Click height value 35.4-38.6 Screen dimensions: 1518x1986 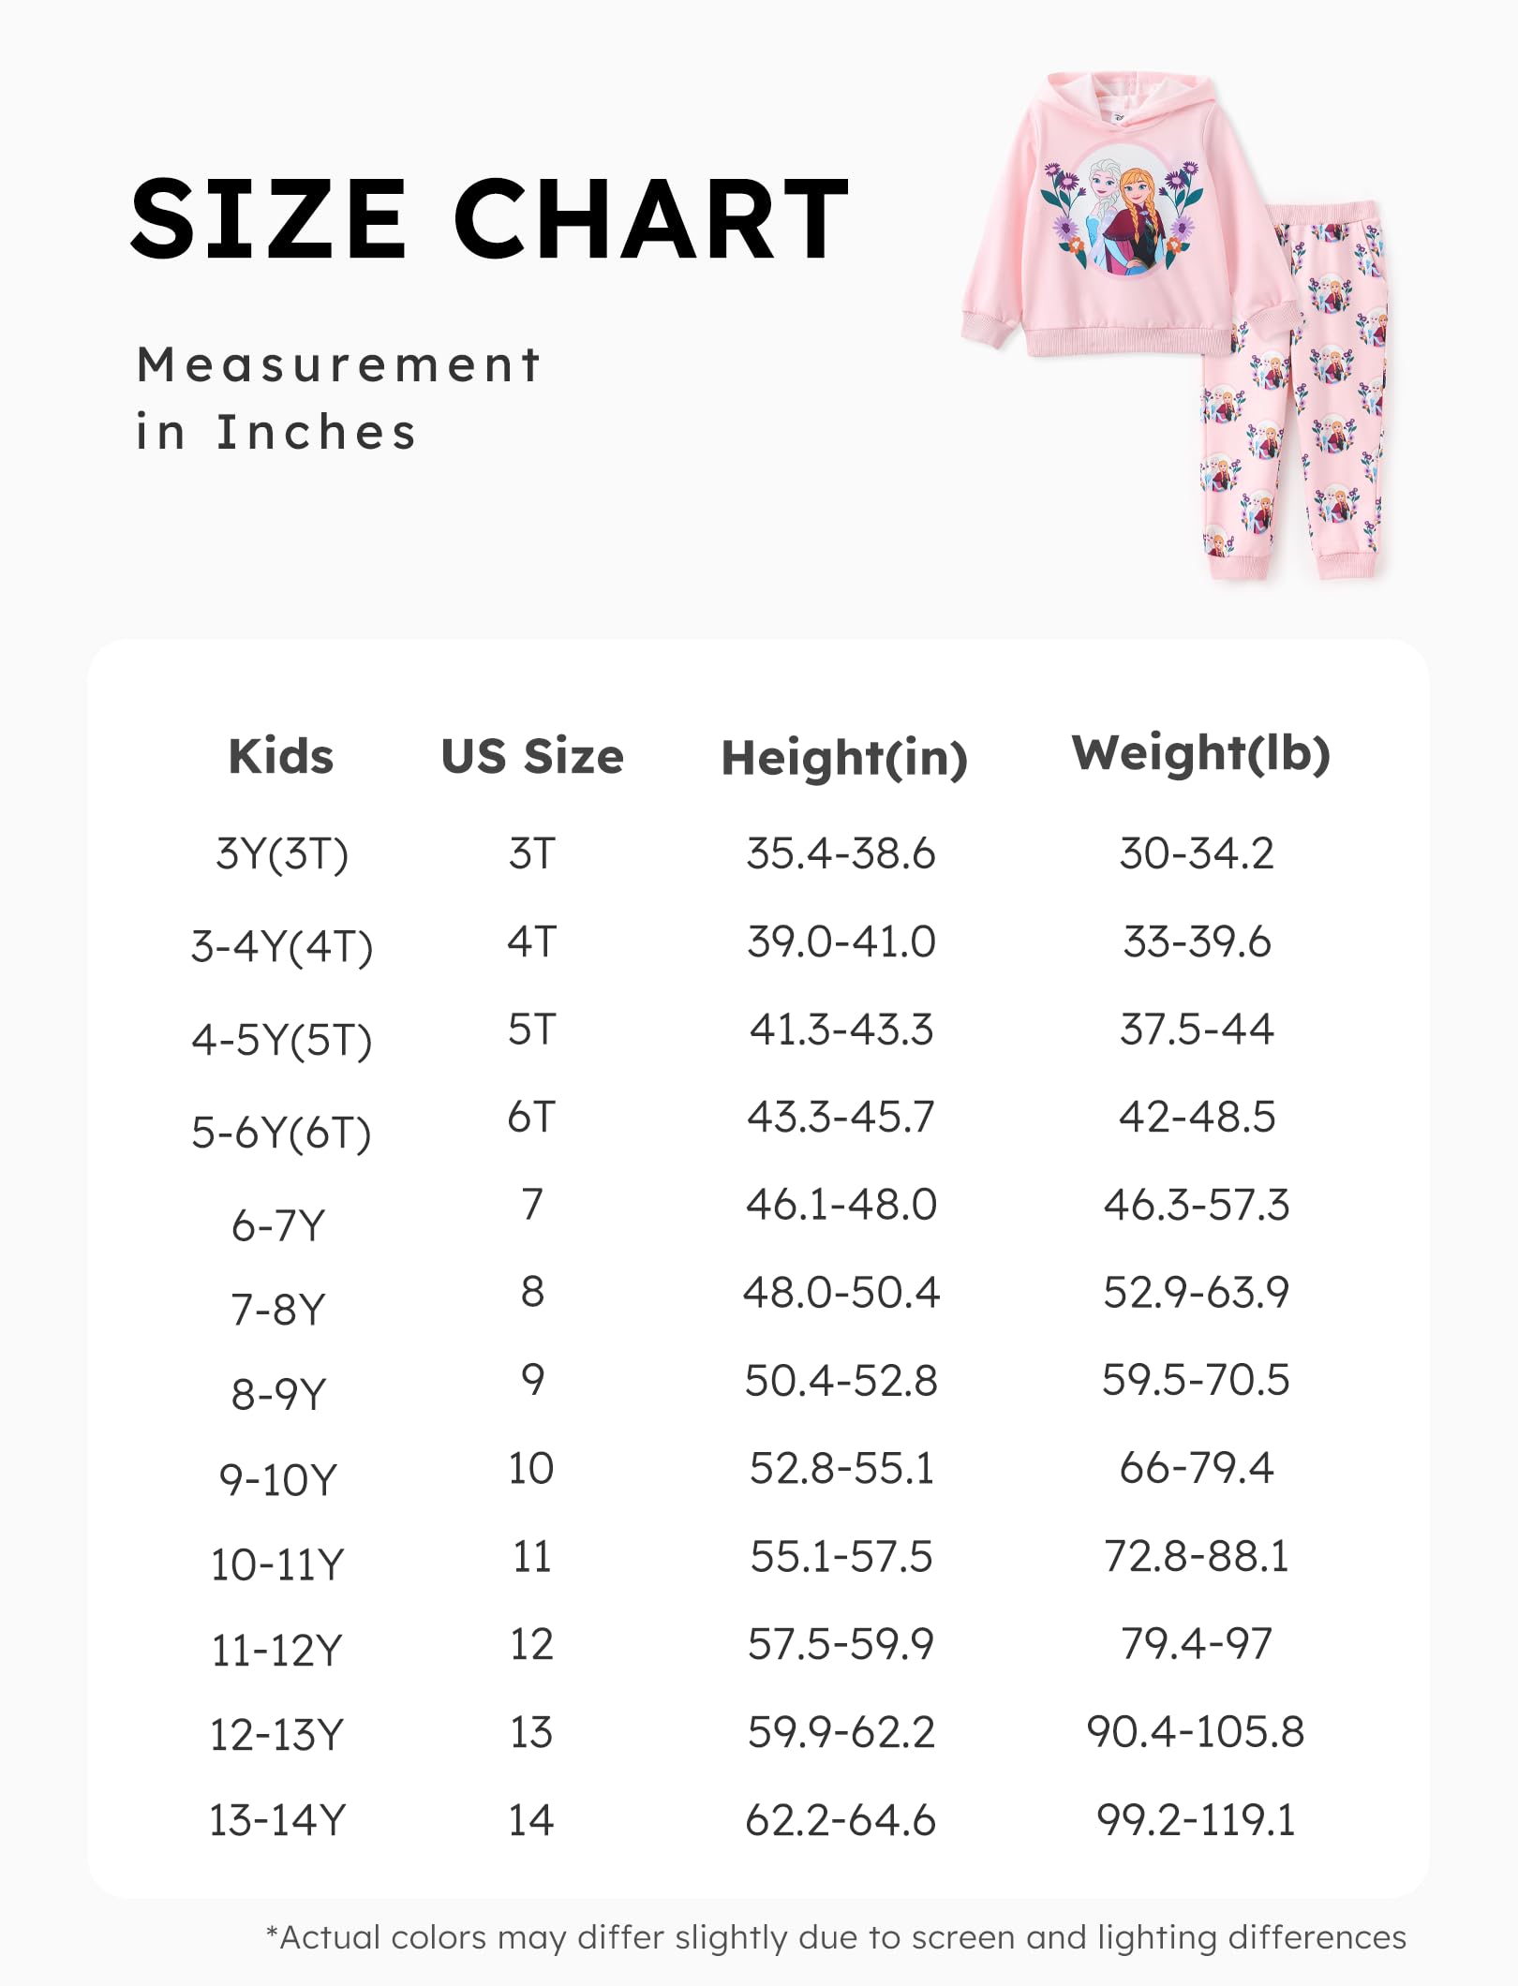[841, 853]
